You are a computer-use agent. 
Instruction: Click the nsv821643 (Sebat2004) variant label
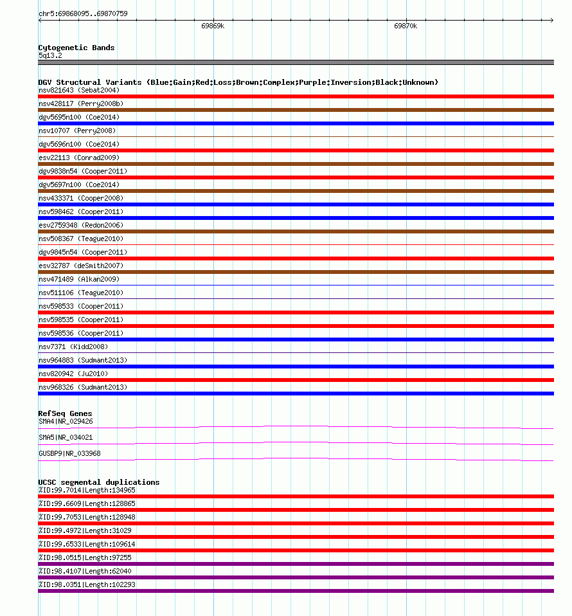pyautogui.click(x=79, y=90)
